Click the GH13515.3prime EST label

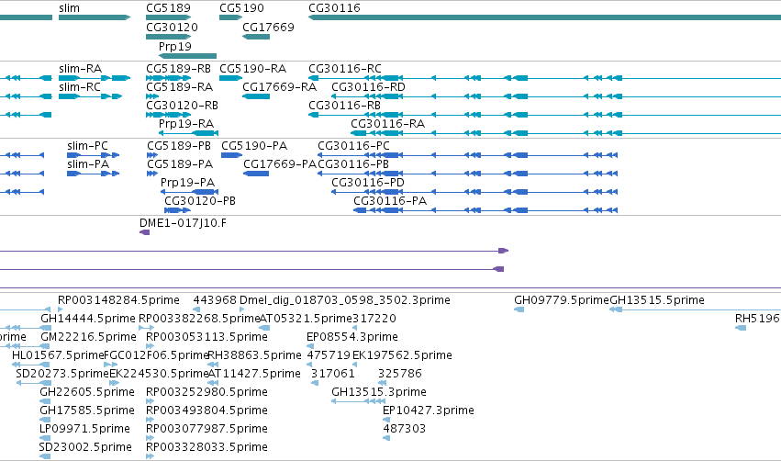point(379,393)
